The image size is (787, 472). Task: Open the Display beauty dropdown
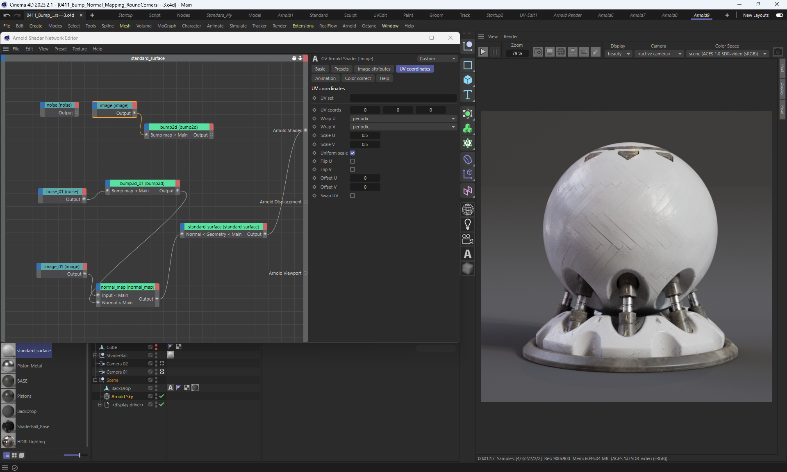coord(618,54)
